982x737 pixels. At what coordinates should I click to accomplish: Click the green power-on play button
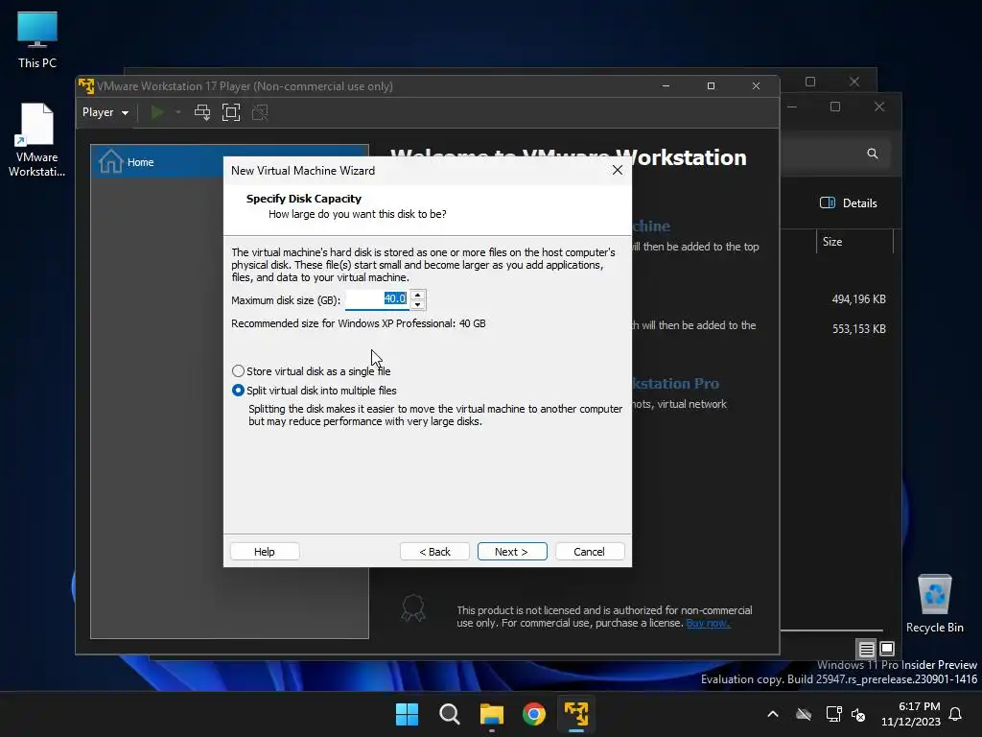[157, 112]
